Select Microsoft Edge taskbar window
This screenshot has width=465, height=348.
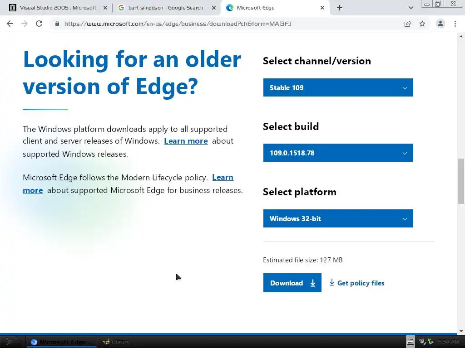[x=62, y=342]
